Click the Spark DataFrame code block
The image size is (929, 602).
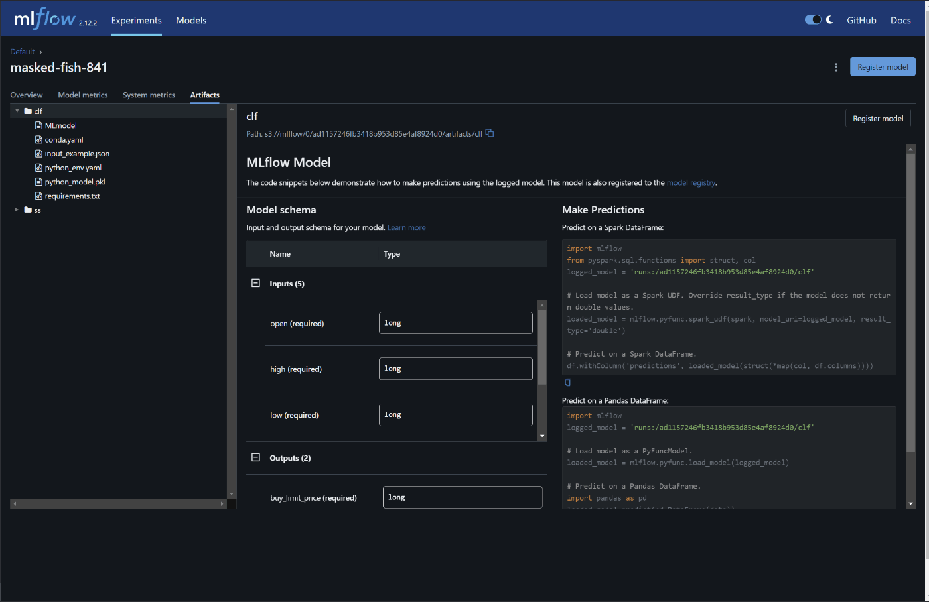tap(729, 307)
